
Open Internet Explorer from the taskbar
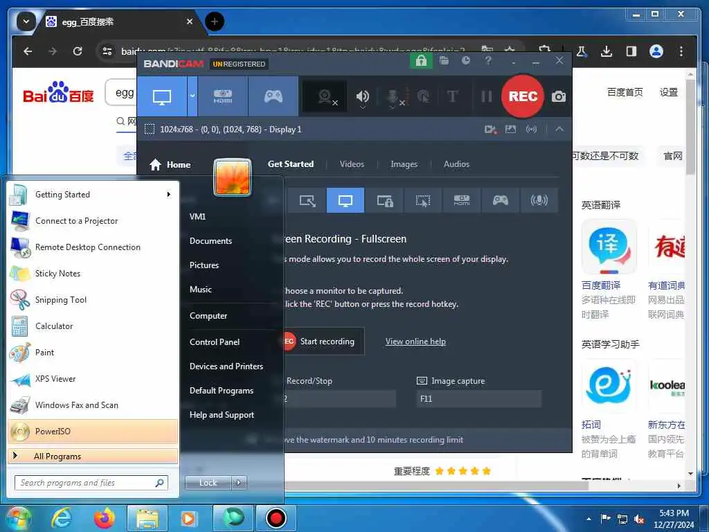pos(62,518)
